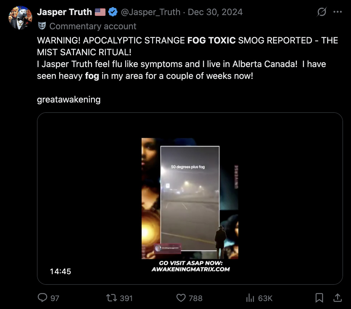Viewport: 351px width, 309px height.
Task: Open Jasper Truth profile avatar
Action: [20, 18]
